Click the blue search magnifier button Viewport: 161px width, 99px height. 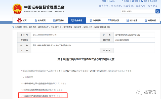point(157,11)
